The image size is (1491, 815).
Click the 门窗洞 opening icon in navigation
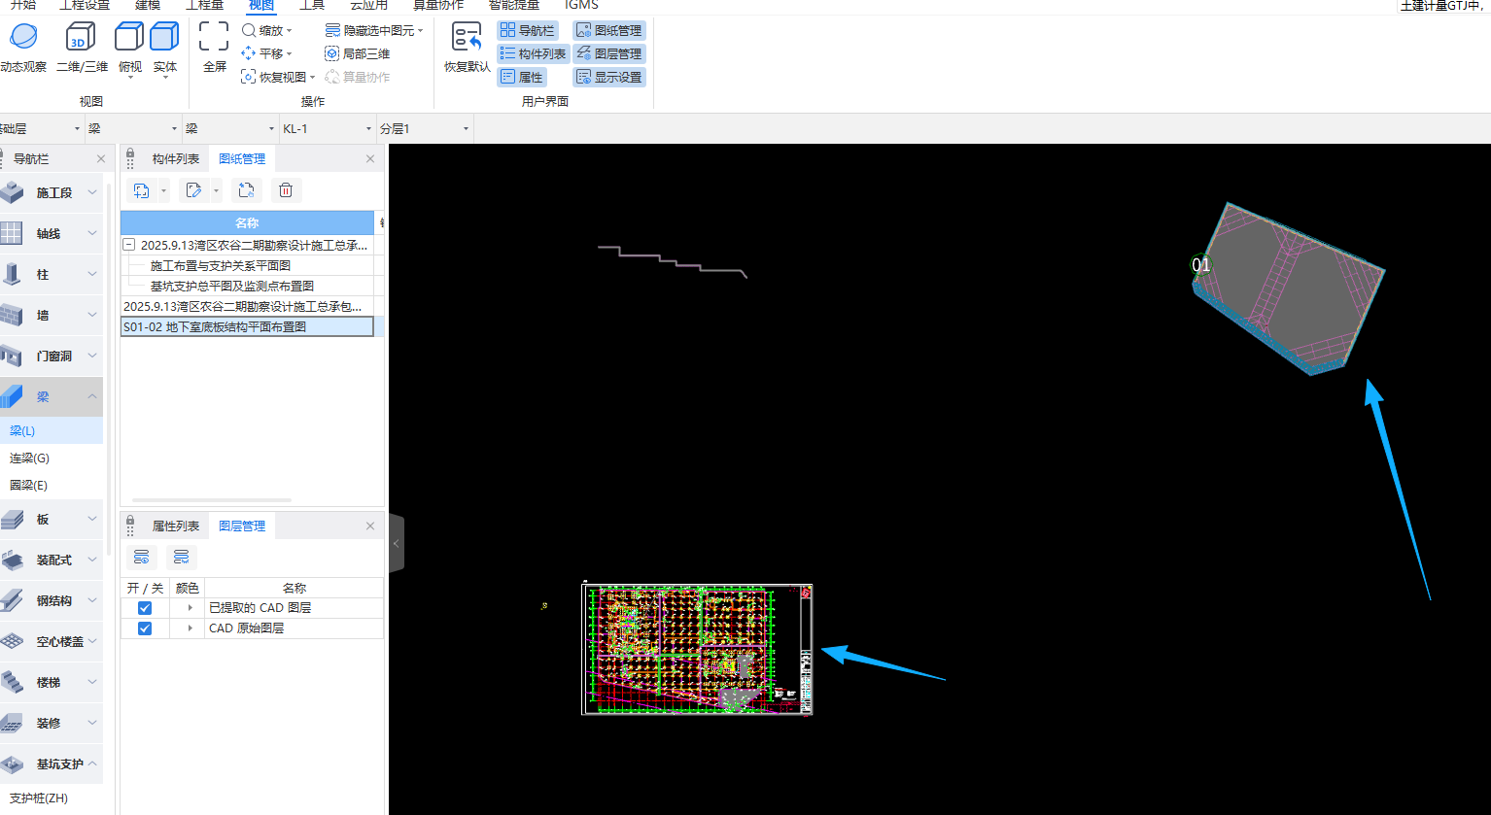click(12, 356)
